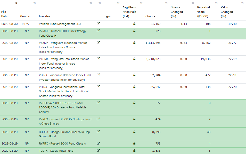Click lock icon in TLSTX row

point(134,151)
